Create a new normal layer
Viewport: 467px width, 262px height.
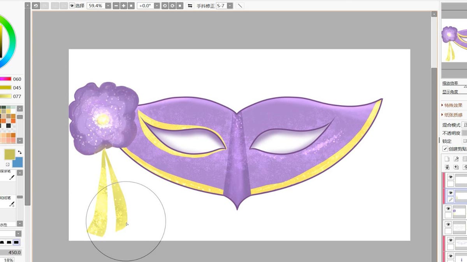click(447, 159)
